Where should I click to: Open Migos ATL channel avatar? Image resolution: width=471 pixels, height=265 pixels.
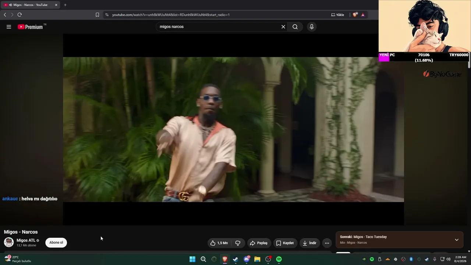tap(9, 242)
